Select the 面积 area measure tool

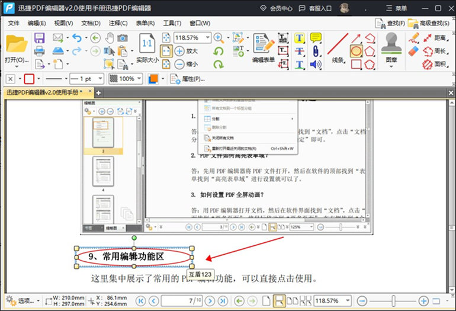click(x=435, y=65)
